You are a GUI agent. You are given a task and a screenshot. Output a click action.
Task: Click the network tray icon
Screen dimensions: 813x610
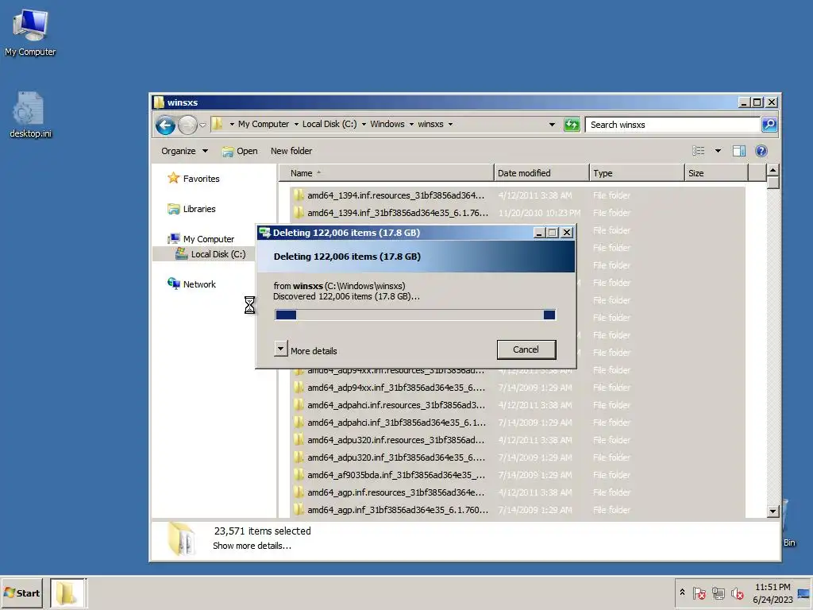point(718,593)
